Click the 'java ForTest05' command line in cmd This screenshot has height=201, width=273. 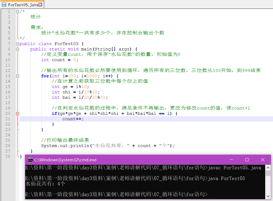tap(135, 178)
